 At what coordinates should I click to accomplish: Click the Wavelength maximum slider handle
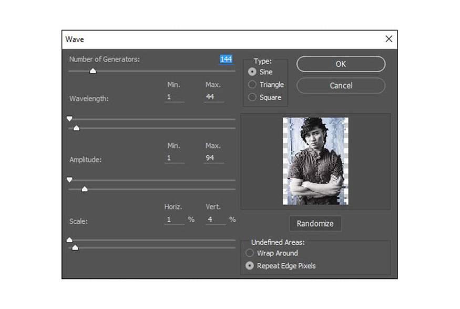pos(76,128)
